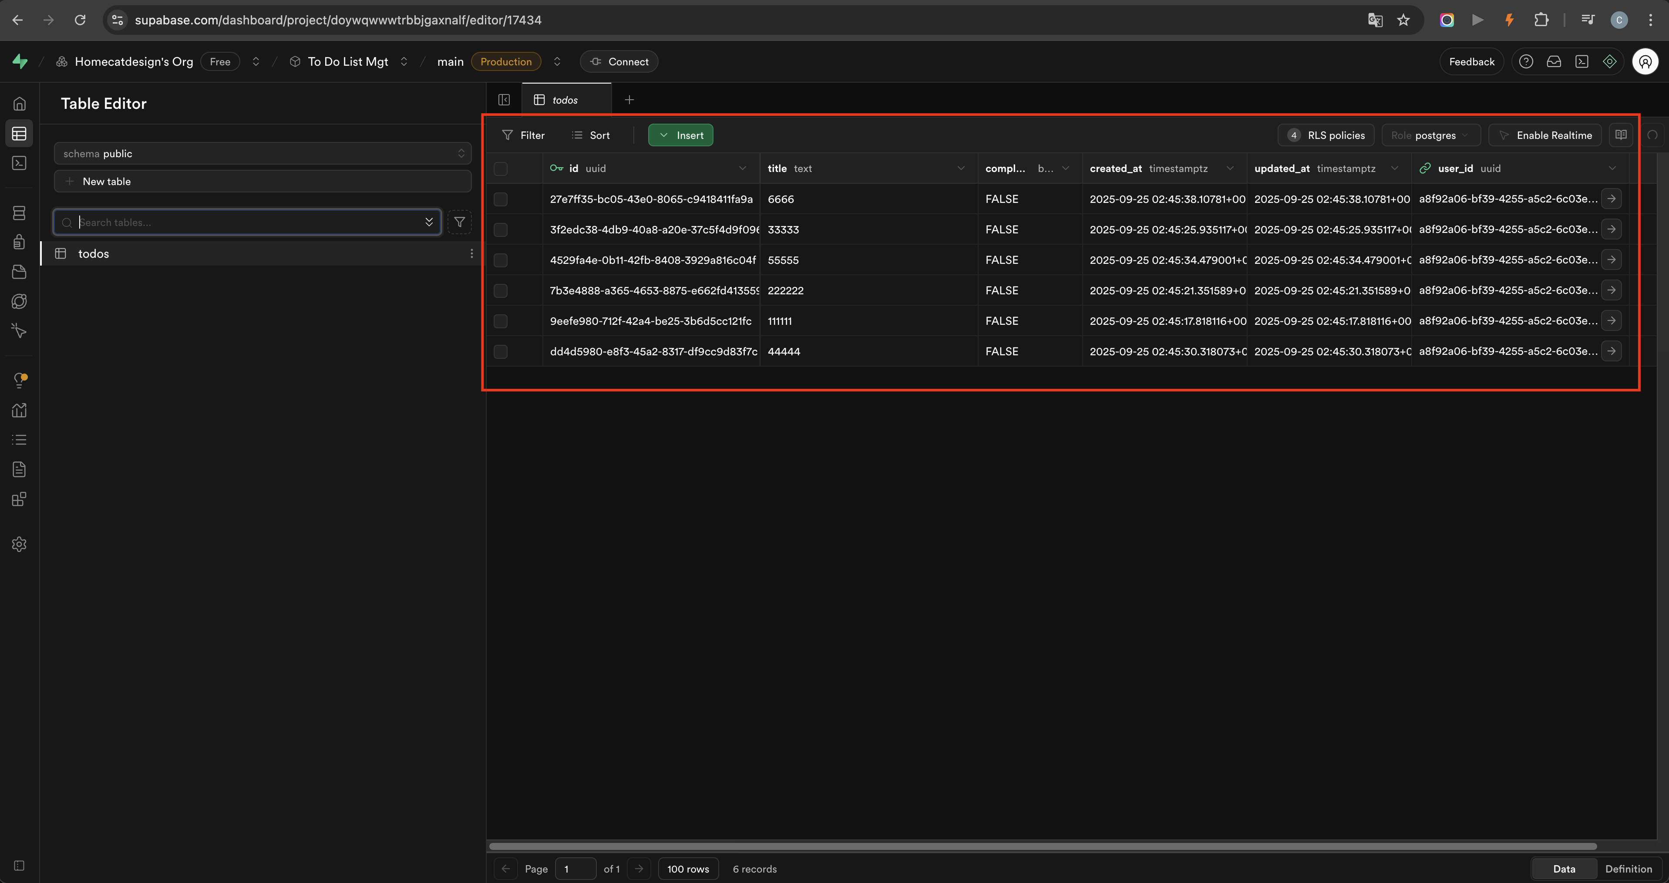Viewport: 1669px width, 883px height.
Task: Open the Table Editor sidebar icon
Action: click(20, 134)
